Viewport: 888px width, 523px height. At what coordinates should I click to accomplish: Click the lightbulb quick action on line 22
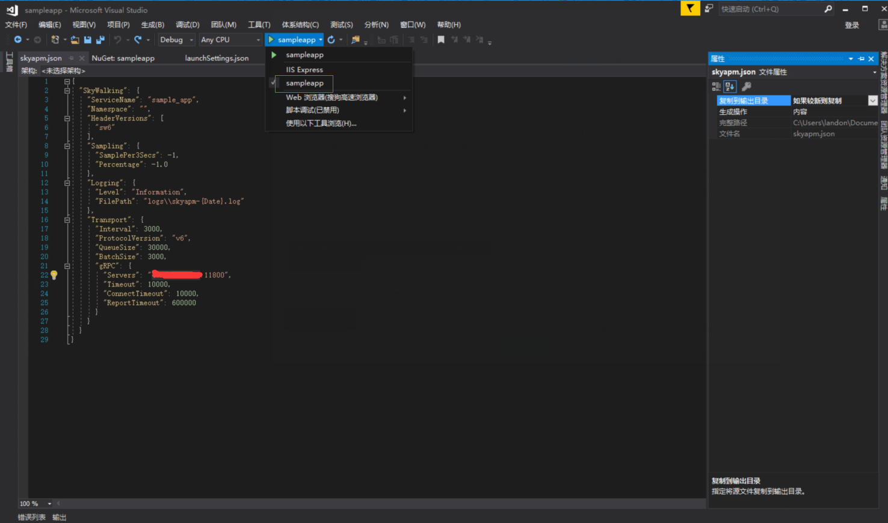[x=54, y=275]
